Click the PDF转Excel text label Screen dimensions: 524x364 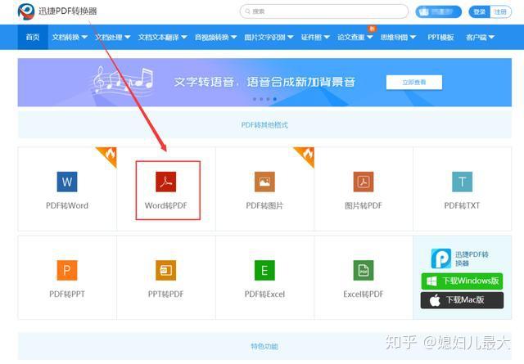point(264,294)
